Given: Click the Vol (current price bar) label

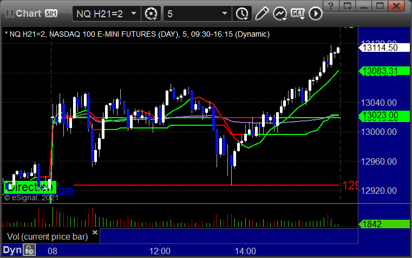Looking at the screenshot, I should tap(47, 236).
